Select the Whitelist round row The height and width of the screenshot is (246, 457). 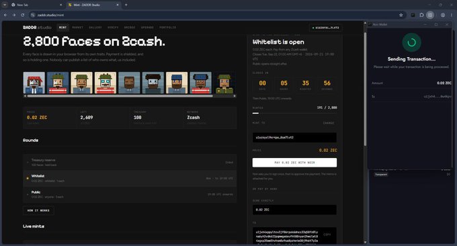click(130, 178)
